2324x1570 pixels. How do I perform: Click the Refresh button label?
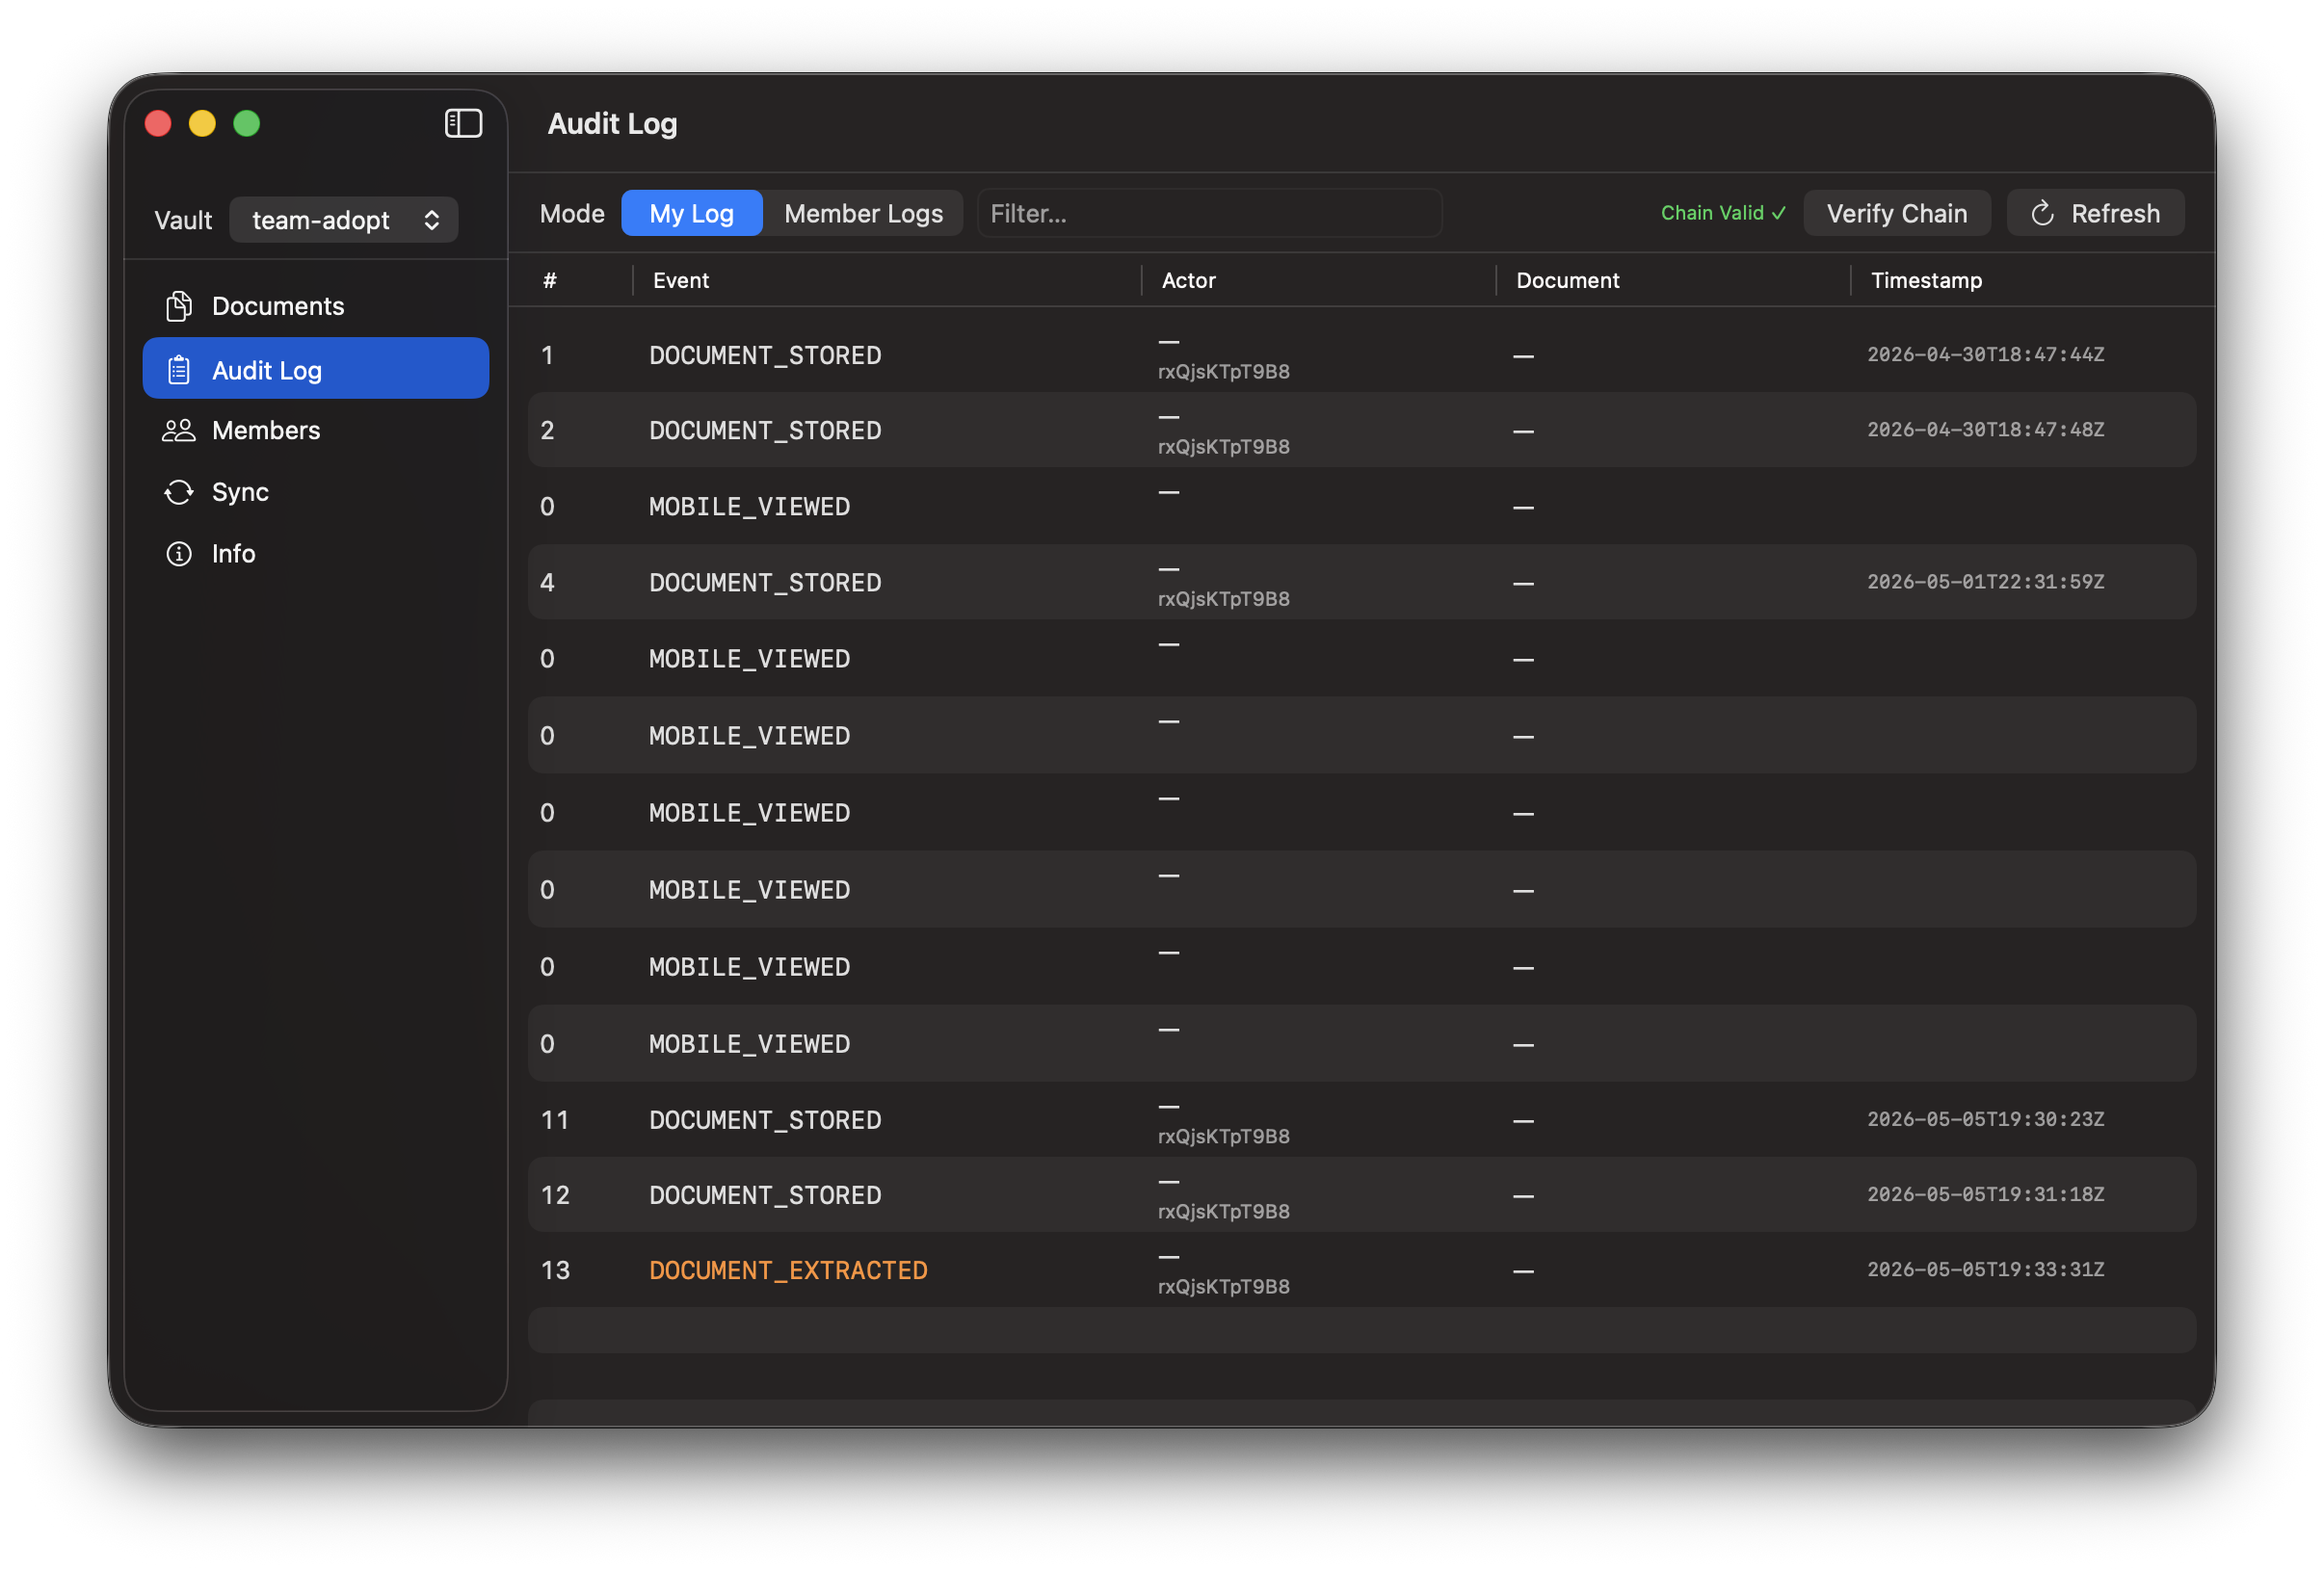coord(2115,213)
